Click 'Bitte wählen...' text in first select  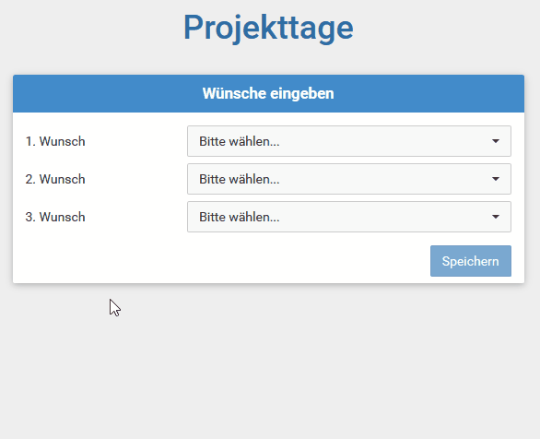(x=240, y=141)
